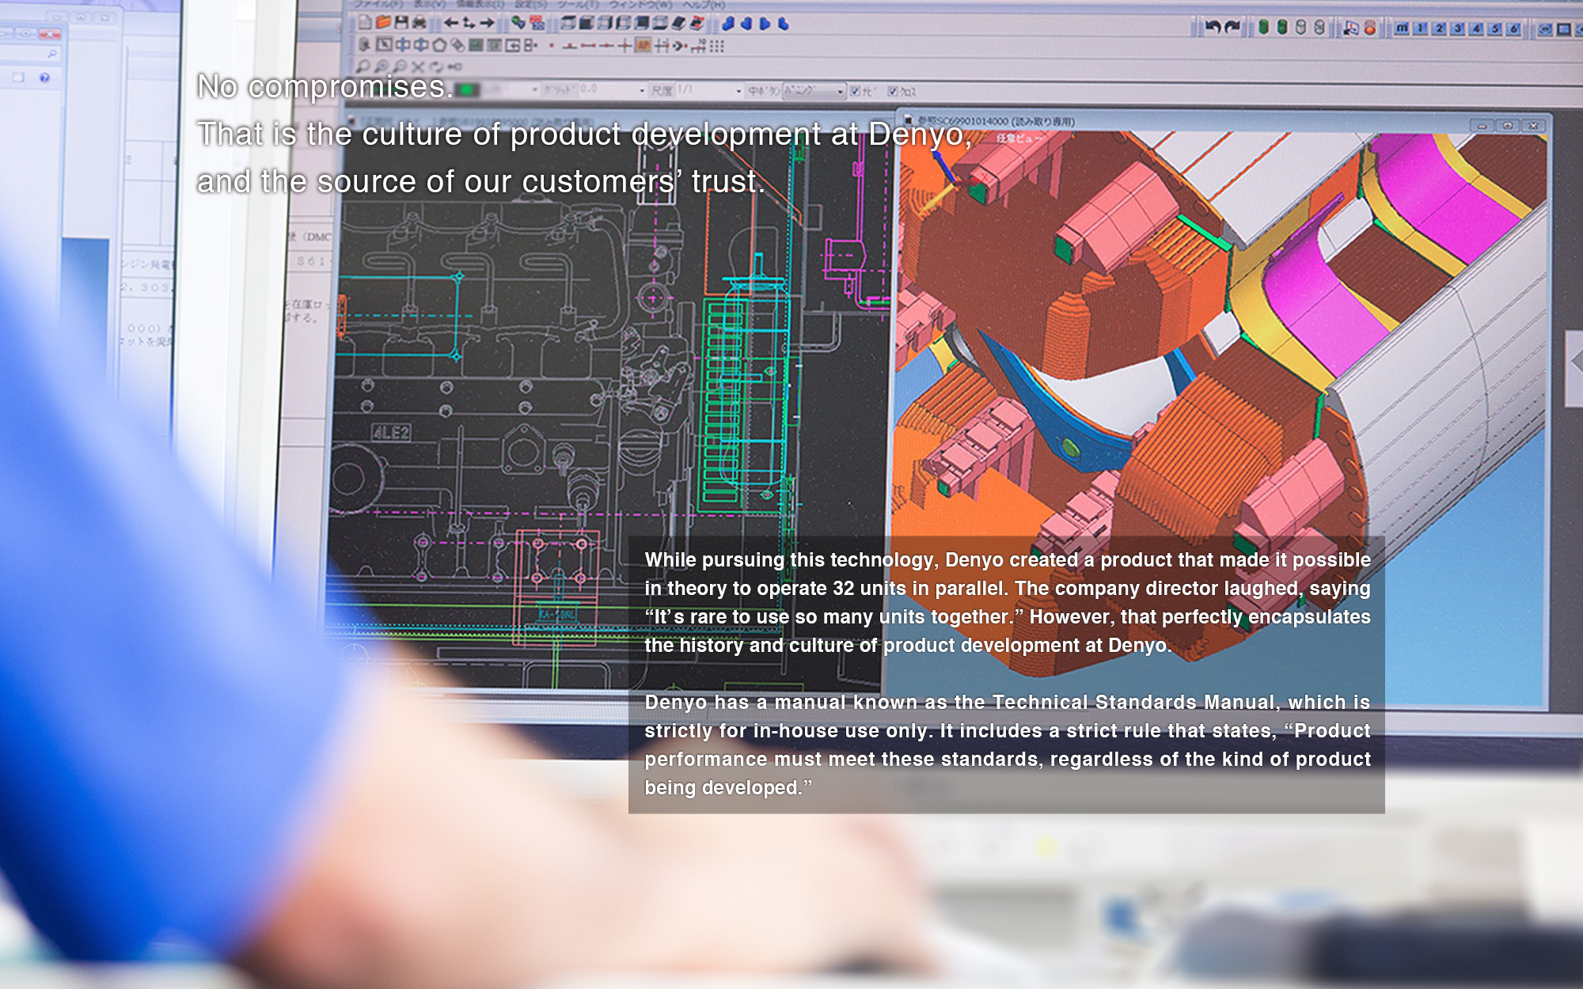
Task: Select the single point snap icon
Action: click(552, 45)
